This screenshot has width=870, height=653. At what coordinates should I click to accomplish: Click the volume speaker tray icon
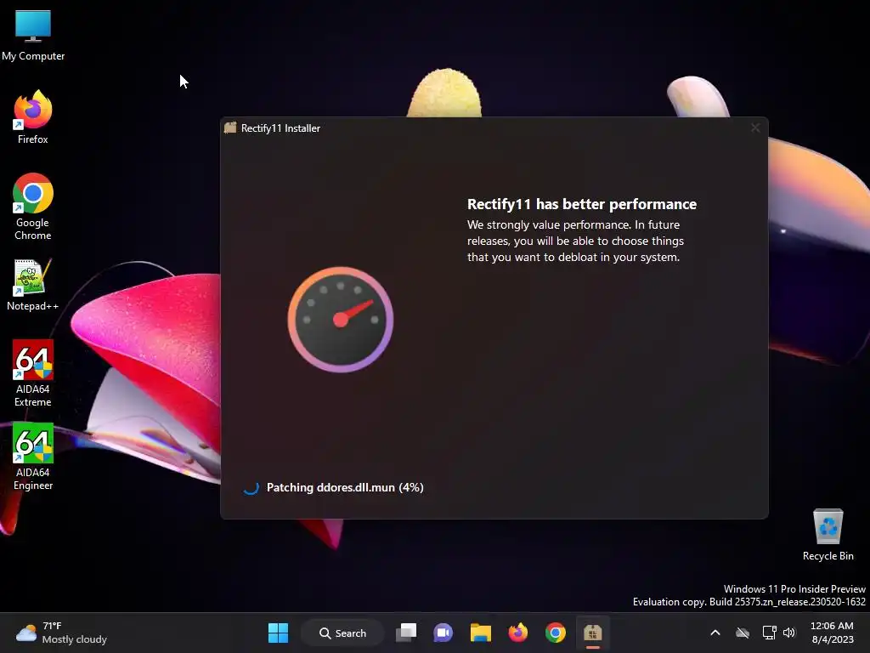coord(789,633)
